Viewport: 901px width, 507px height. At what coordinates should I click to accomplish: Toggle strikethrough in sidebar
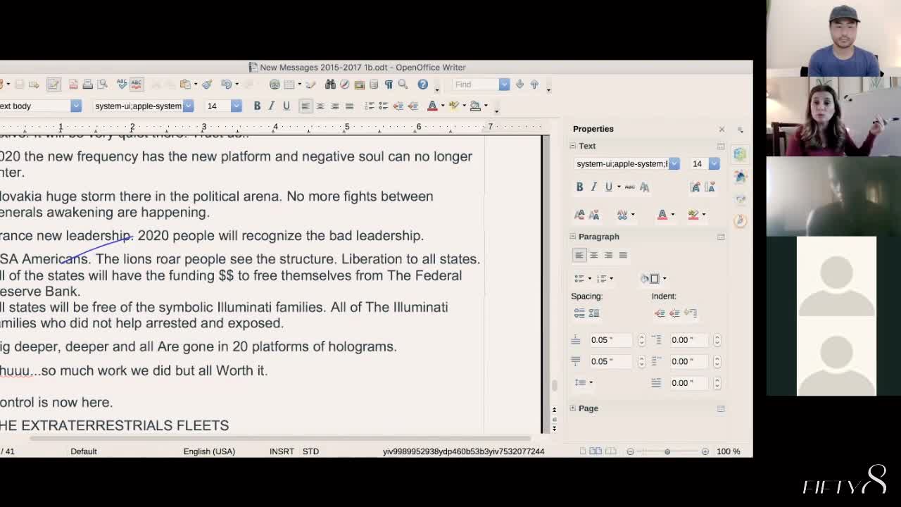629,187
